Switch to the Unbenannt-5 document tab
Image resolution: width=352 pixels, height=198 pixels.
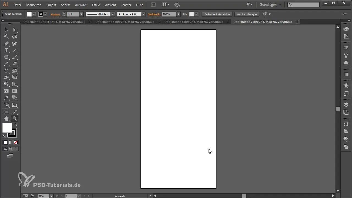pyautogui.click(x=125, y=22)
